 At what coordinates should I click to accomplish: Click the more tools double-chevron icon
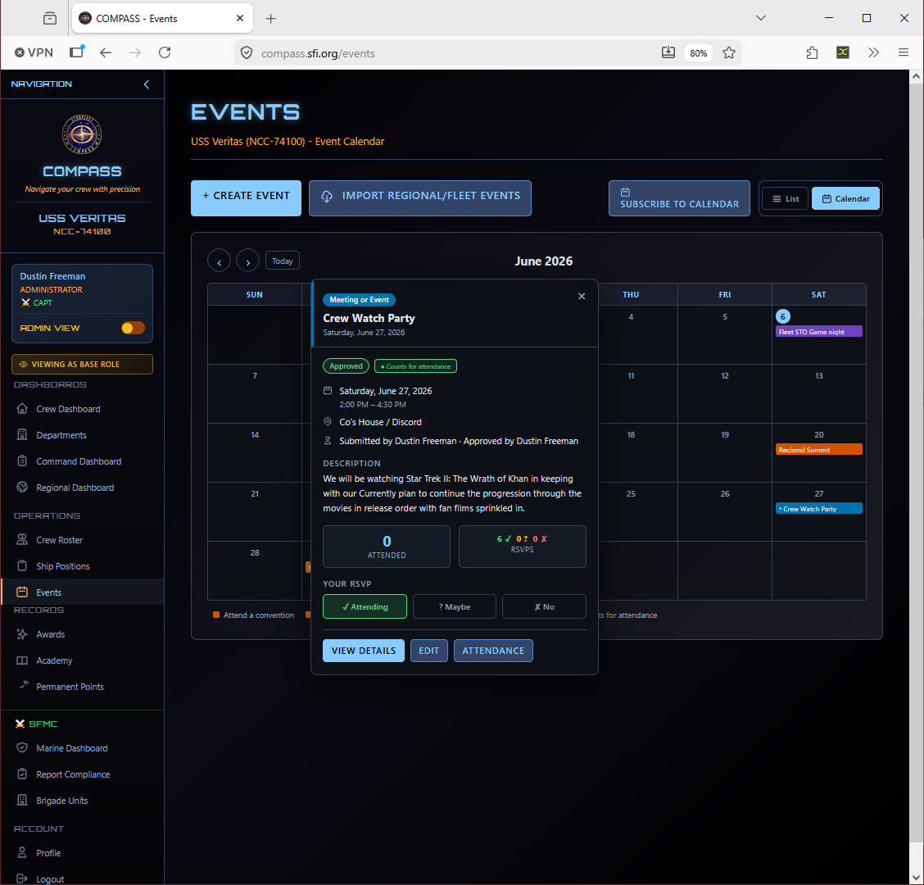click(873, 52)
